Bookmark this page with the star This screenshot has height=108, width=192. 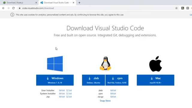coord(176,8)
